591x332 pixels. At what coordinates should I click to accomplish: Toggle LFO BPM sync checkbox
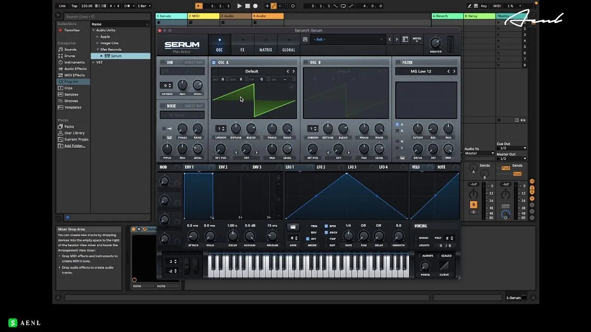click(326, 226)
